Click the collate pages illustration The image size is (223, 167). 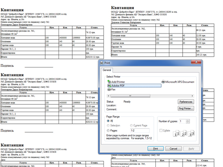pyautogui.click(x=184, y=133)
